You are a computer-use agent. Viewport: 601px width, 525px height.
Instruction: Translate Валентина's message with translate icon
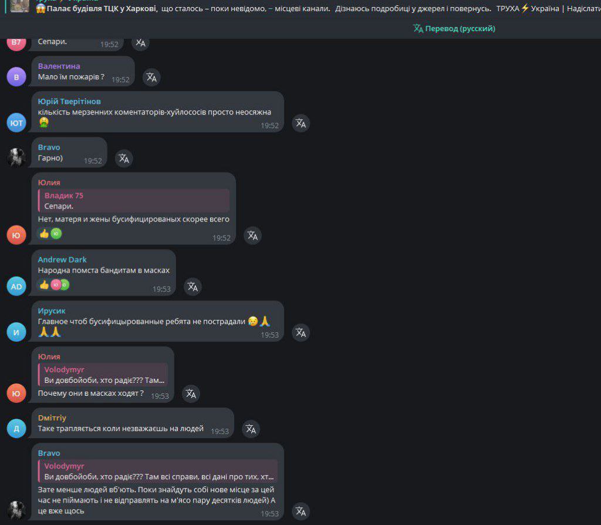tap(151, 78)
